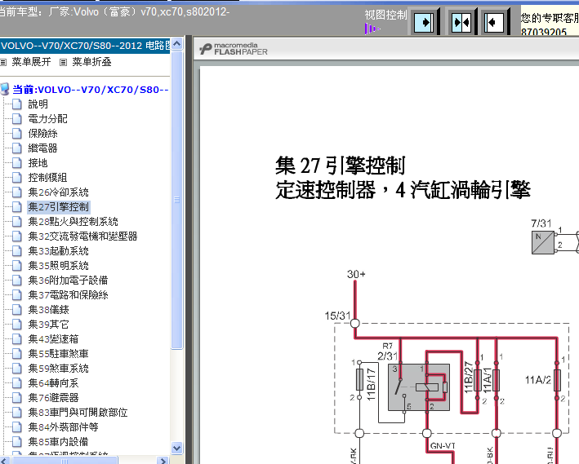Click the 15/31 connector label
Image resolution: width=579 pixels, height=464 pixels.
pyautogui.click(x=337, y=316)
